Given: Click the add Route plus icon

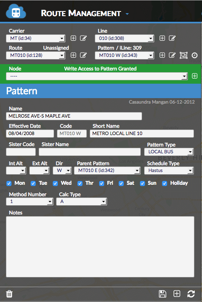Looking at the screenshot, I should coord(73,55).
